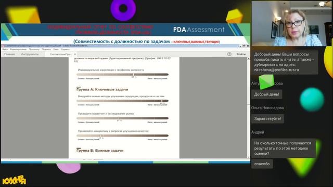333x187 pixels.
Task: Click the Здравствуйте! chat message
Action: pos(267,119)
